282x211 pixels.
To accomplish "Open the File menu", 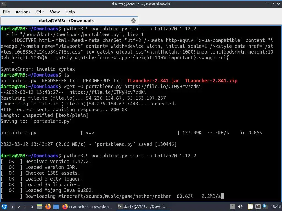I will click(6, 12).
